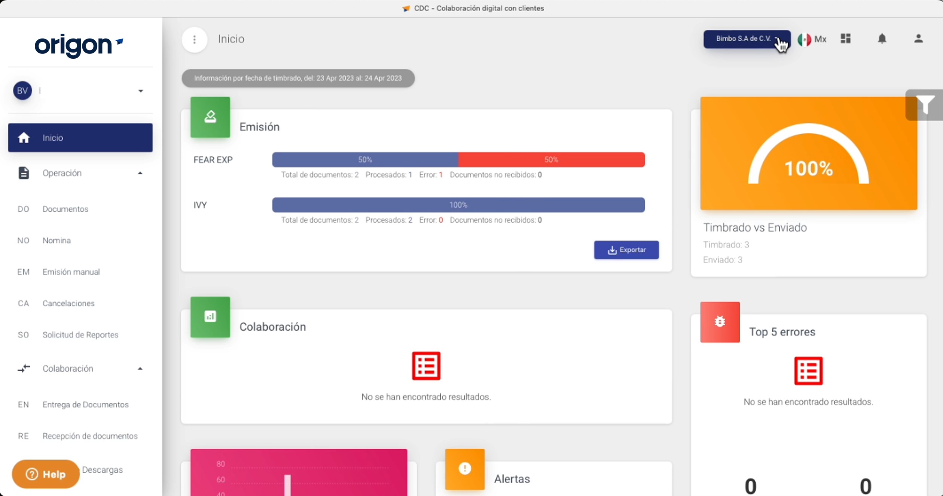943x496 pixels.
Task: Click the empty-list icon in Top 5 errores
Action: tap(808, 371)
